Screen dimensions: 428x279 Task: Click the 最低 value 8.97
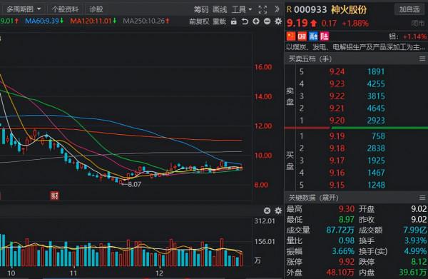[347, 220]
